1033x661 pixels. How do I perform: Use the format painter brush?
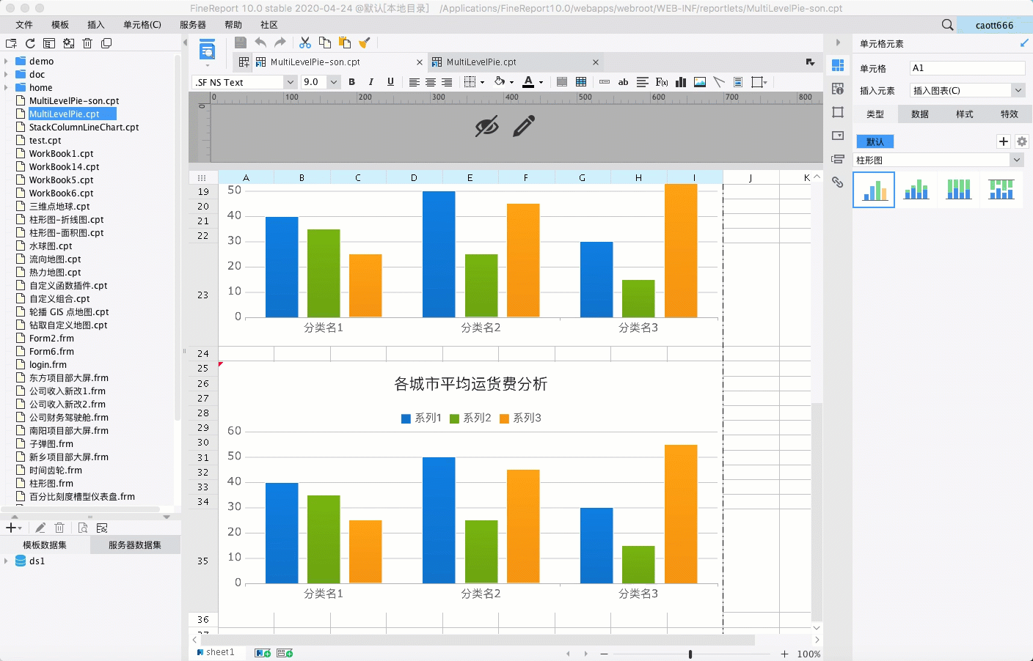click(x=365, y=43)
